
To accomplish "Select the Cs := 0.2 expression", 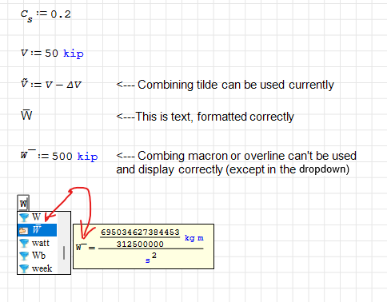I will tap(46, 15).
